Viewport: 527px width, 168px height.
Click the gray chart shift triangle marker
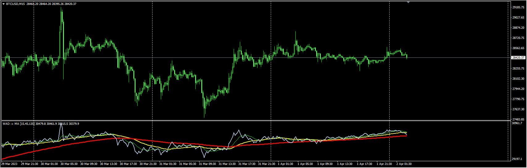tap(408, 2)
